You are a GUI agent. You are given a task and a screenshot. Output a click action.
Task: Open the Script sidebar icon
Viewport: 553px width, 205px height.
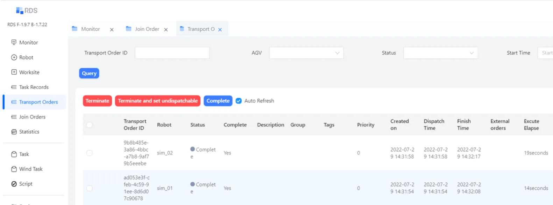14,184
